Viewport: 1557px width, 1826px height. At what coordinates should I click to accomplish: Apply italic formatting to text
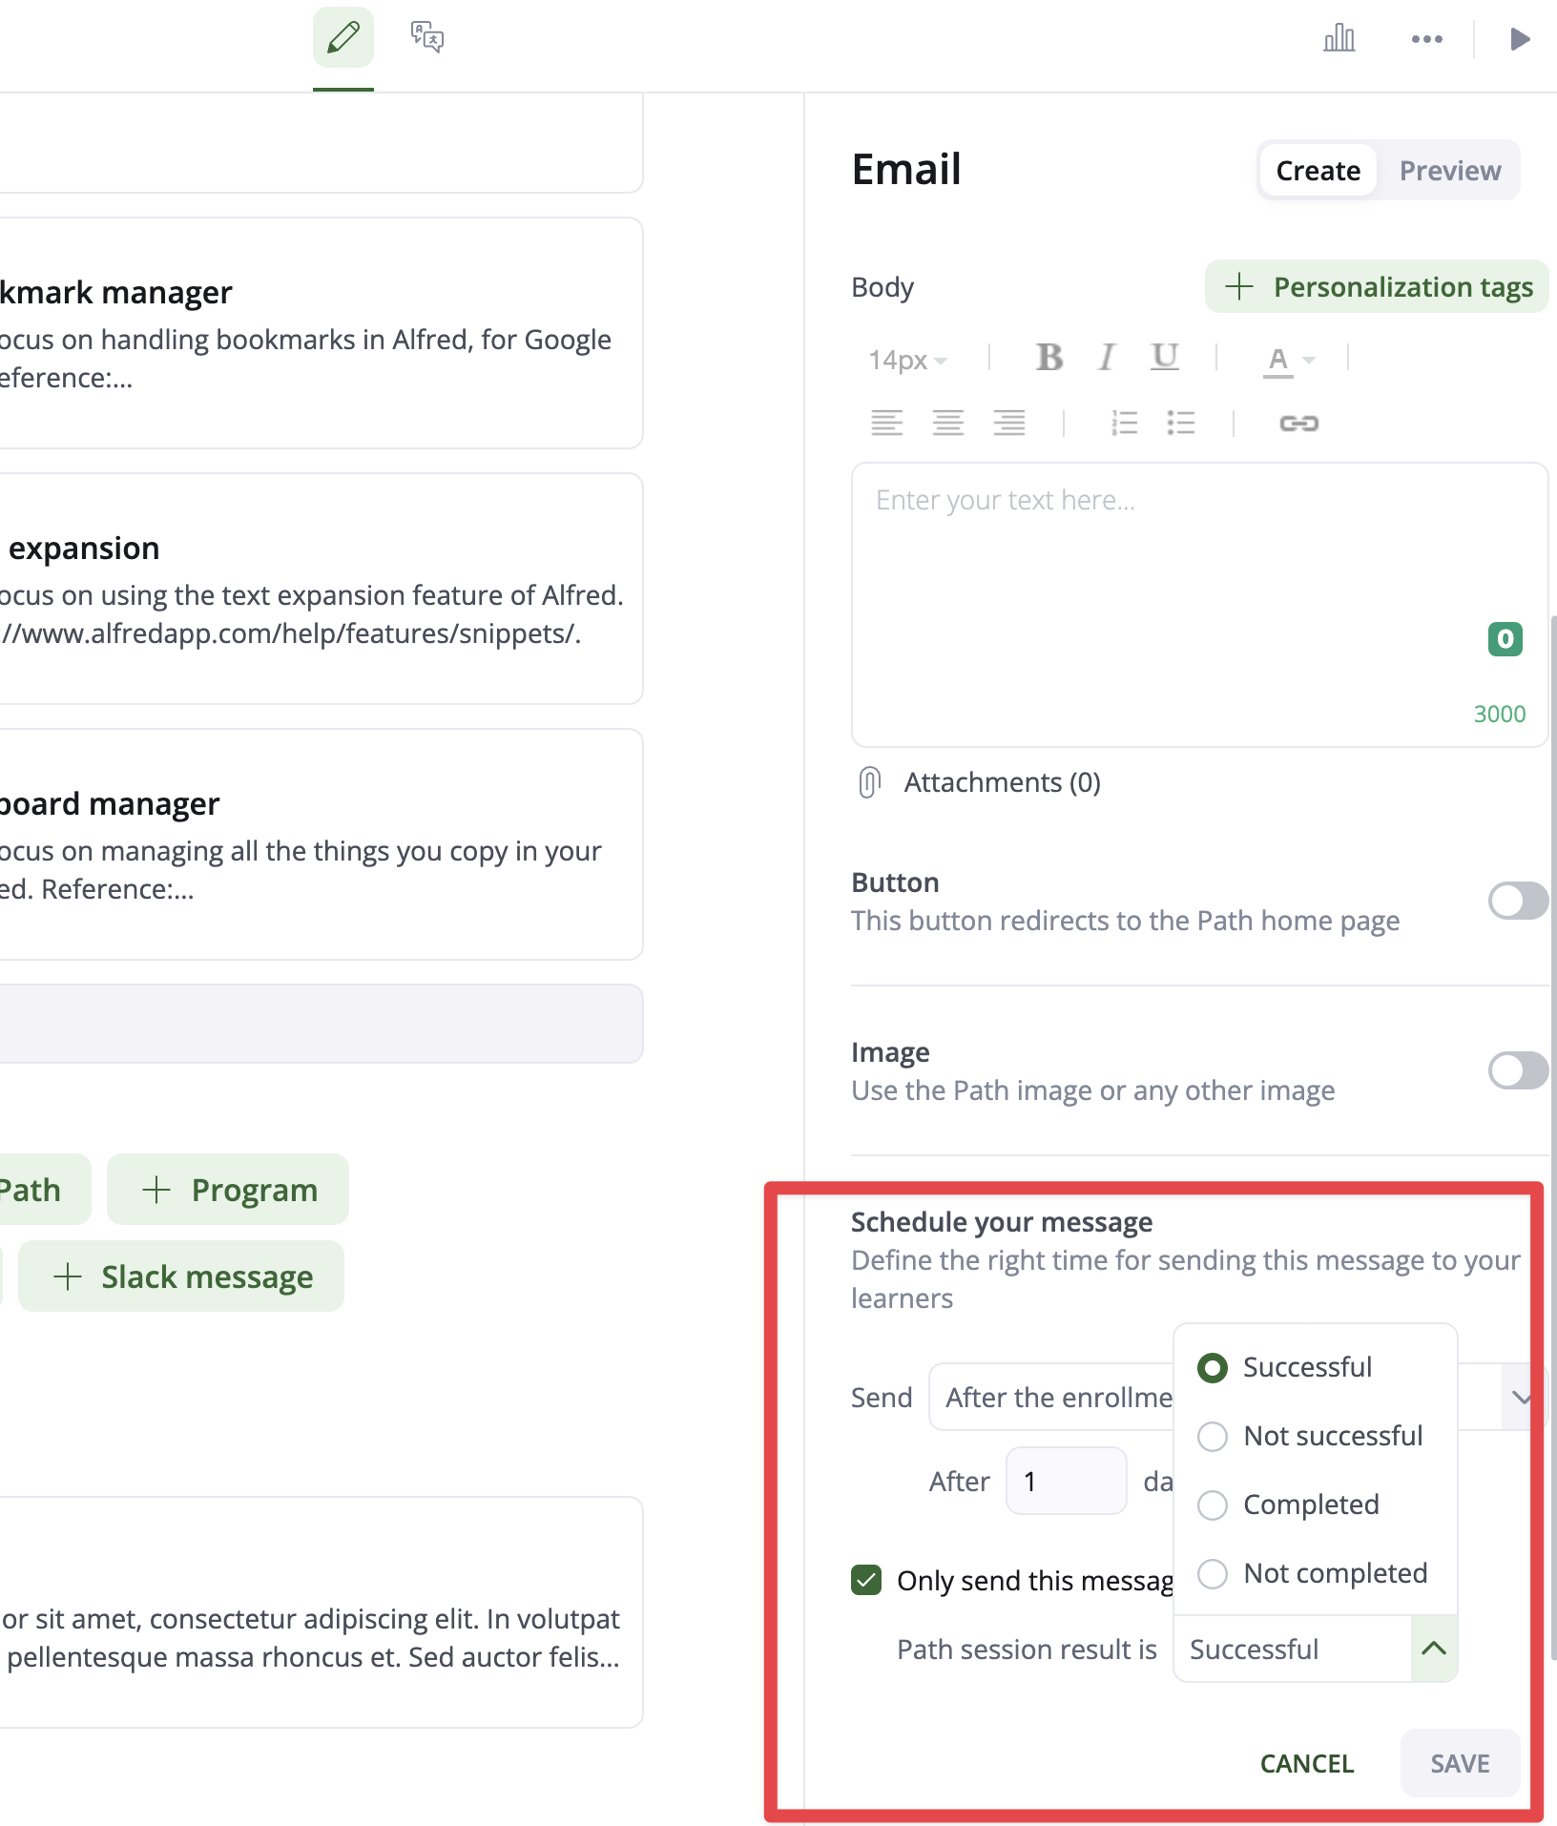1107,358
